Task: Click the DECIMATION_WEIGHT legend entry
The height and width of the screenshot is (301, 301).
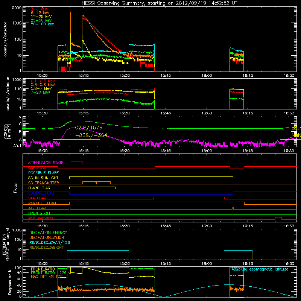Action: [48, 237]
